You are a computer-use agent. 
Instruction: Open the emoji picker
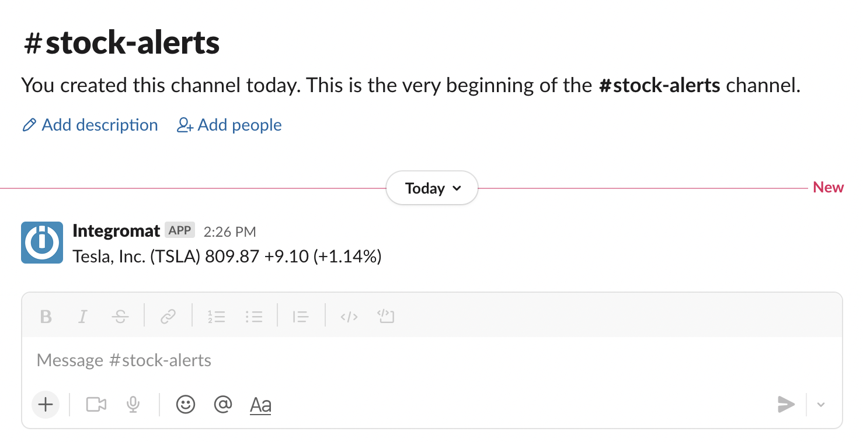coord(185,404)
